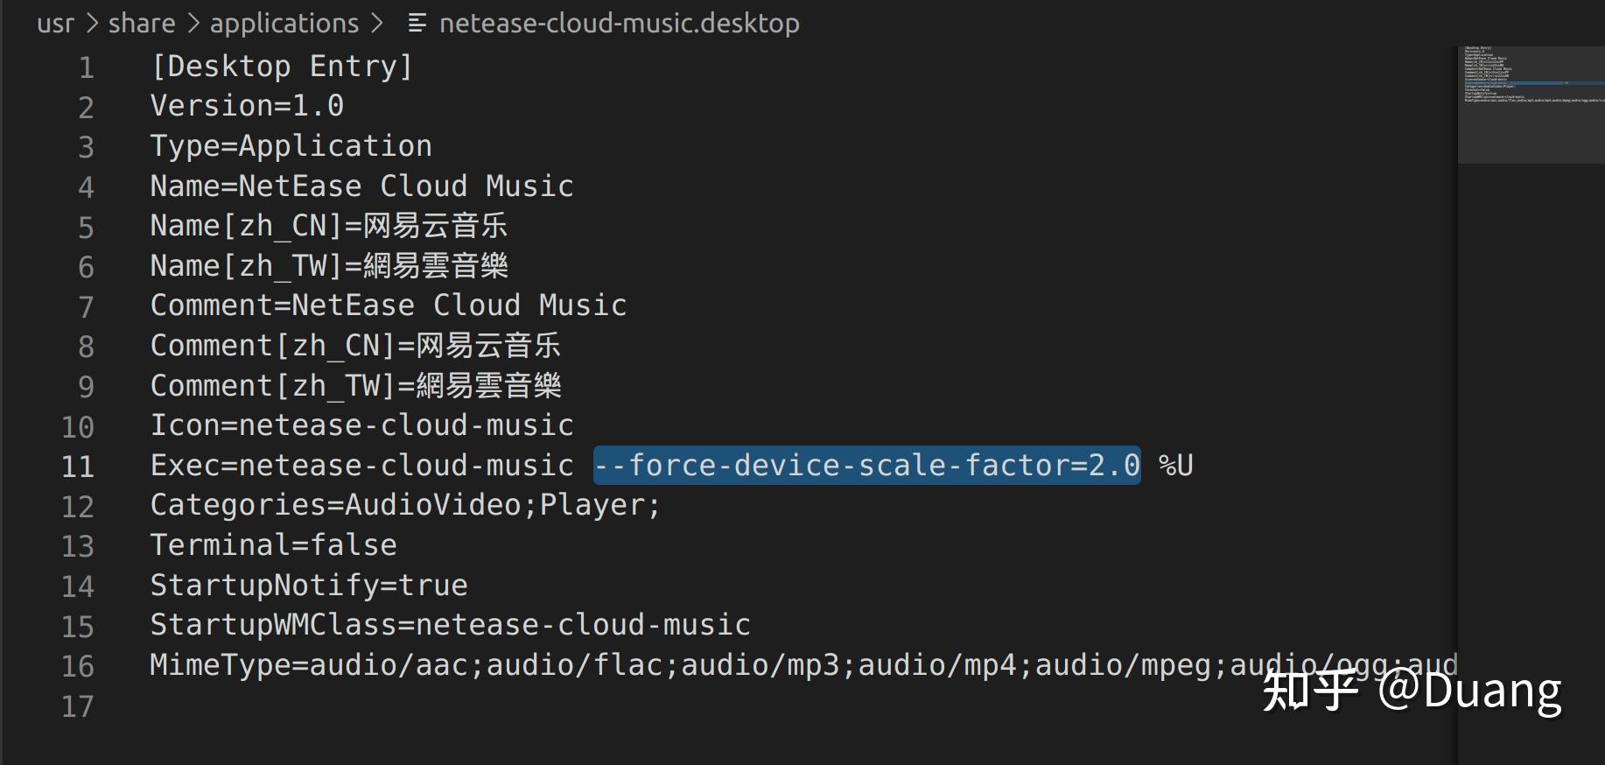Click line number 1 in the gutter
The image size is (1605, 765).
click(x=86, y=67)
